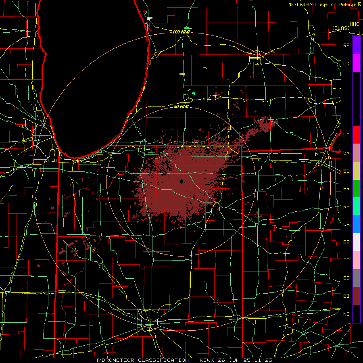The height and width of the screenshot is (363, 363).
Task: Click the RF legend label
Action: coord(346,45)
